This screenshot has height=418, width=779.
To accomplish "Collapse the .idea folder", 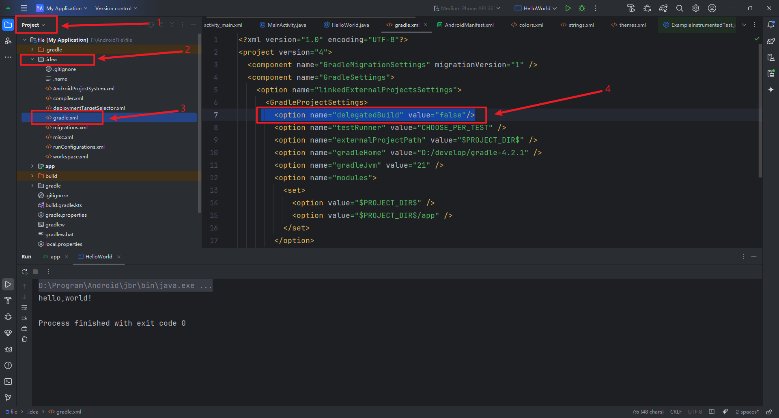I will click(32, 59).
